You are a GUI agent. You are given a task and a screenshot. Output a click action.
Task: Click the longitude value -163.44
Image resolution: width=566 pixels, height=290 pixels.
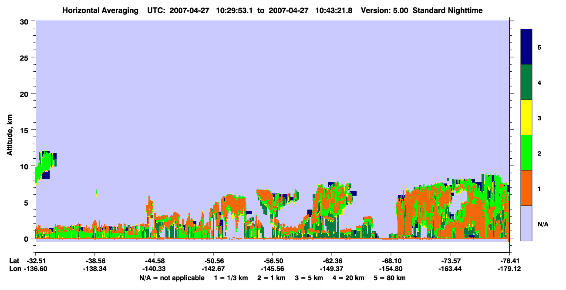pos(450,269)
